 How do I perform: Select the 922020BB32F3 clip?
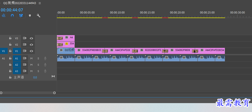150,51
